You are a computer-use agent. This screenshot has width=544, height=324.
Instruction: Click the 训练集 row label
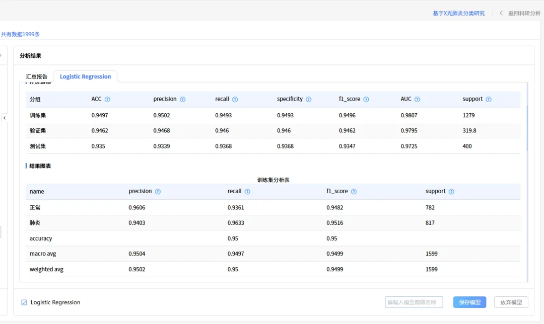pyautogui.click(x=38, y=115)
